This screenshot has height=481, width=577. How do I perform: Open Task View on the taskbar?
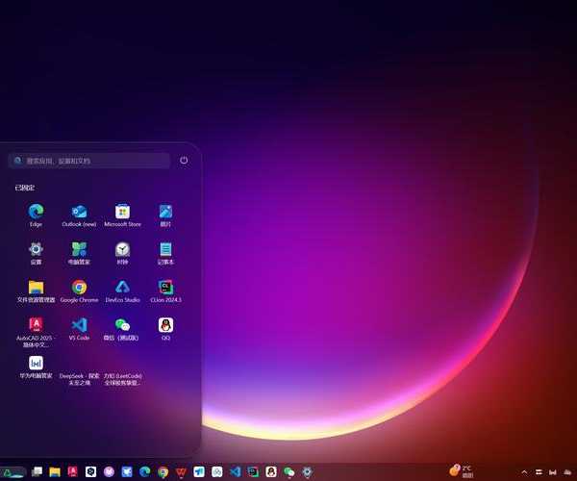[37, 471]
